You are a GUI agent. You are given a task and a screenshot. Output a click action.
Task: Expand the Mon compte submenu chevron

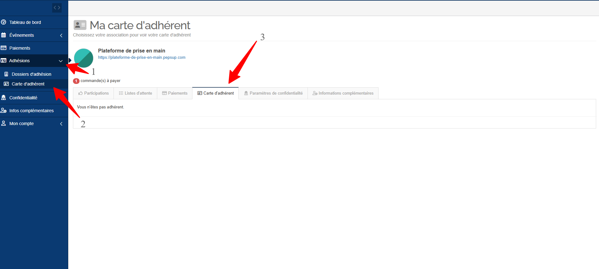point(61,124)
